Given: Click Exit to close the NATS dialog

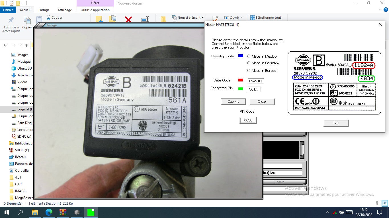Looking at the screenshot, I should click(x=336, y=123).
